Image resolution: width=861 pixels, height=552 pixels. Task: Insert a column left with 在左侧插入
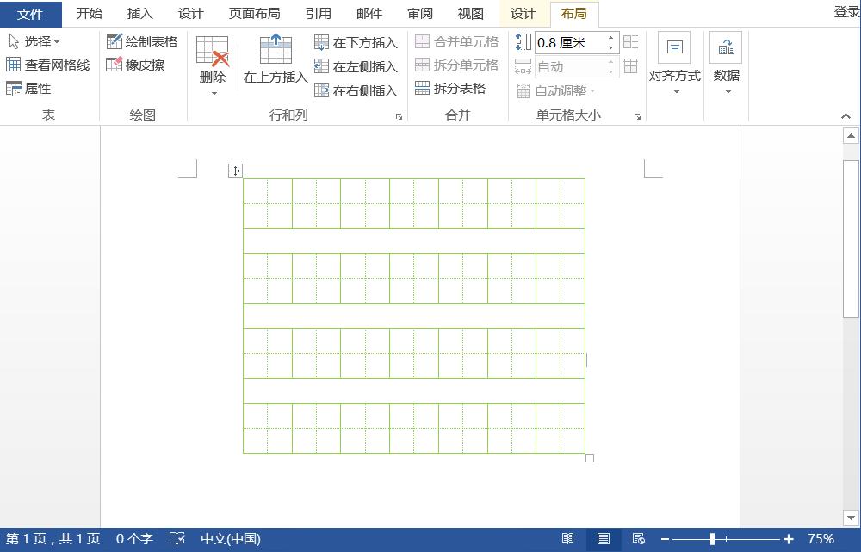353,65
